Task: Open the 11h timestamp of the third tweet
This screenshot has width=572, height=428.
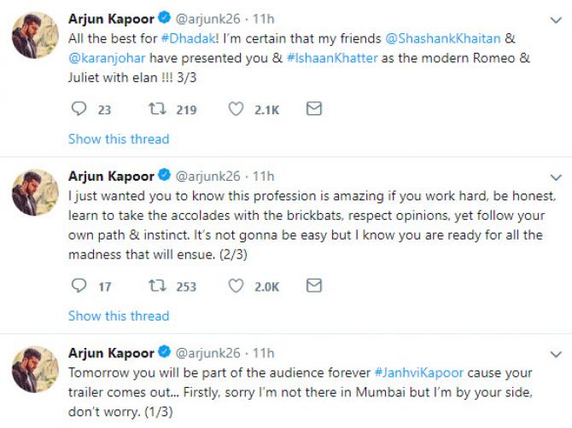Action: (x=264, y=353)
